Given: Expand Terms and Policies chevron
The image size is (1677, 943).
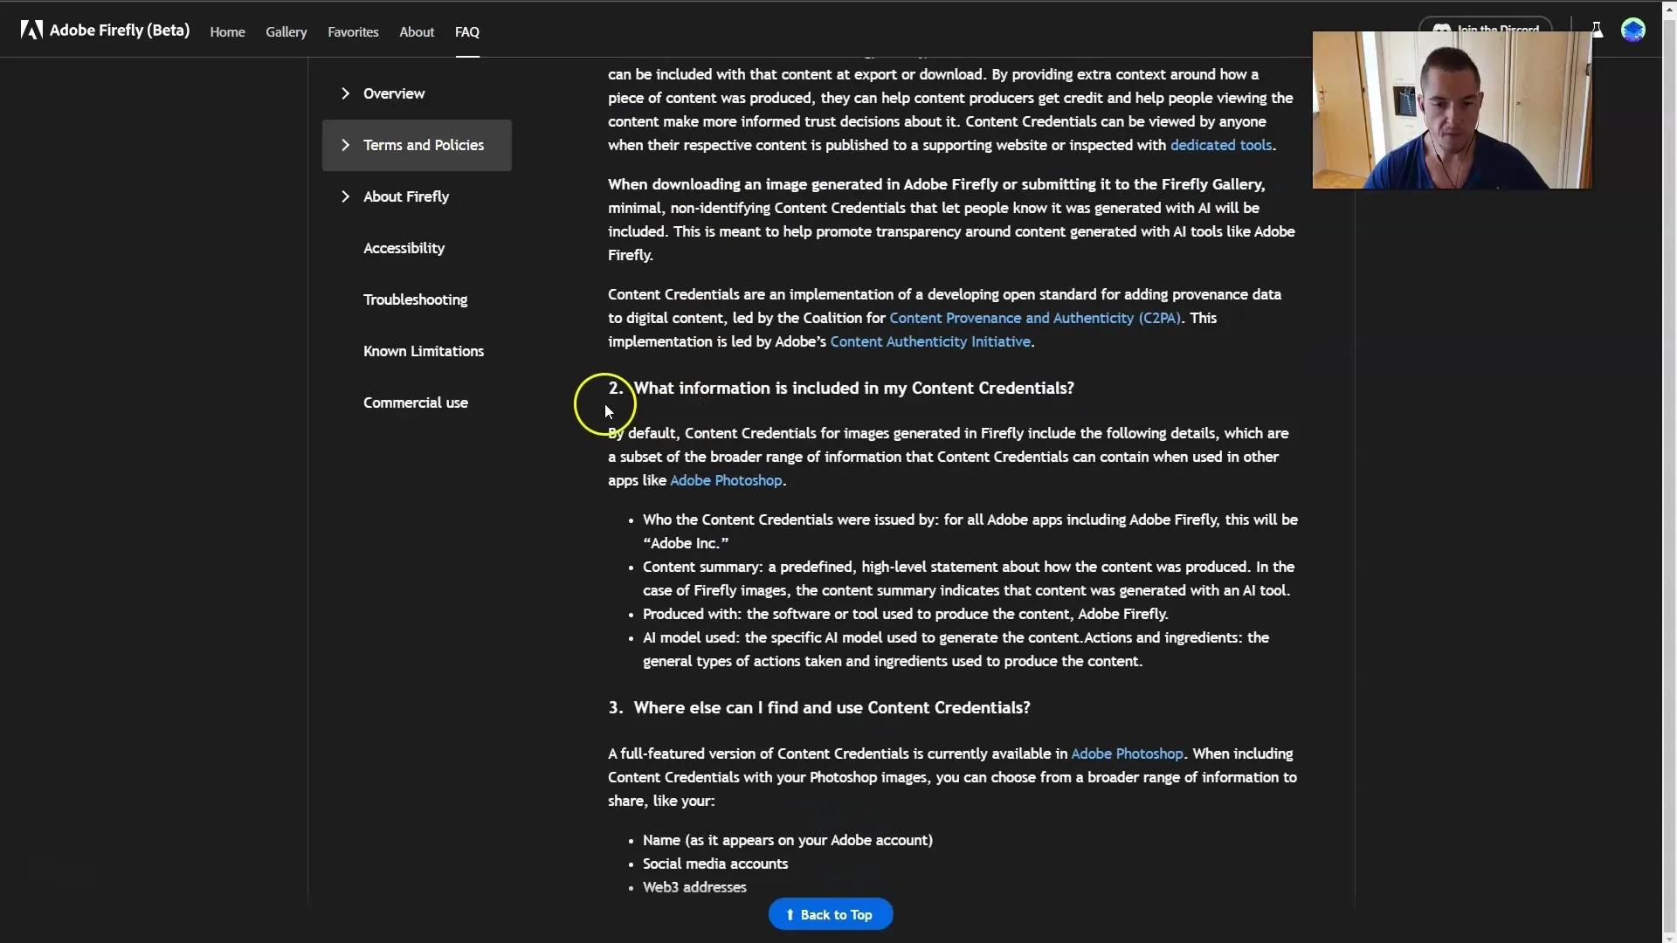Looking at the screenshot, I should (x=345, y=145).
